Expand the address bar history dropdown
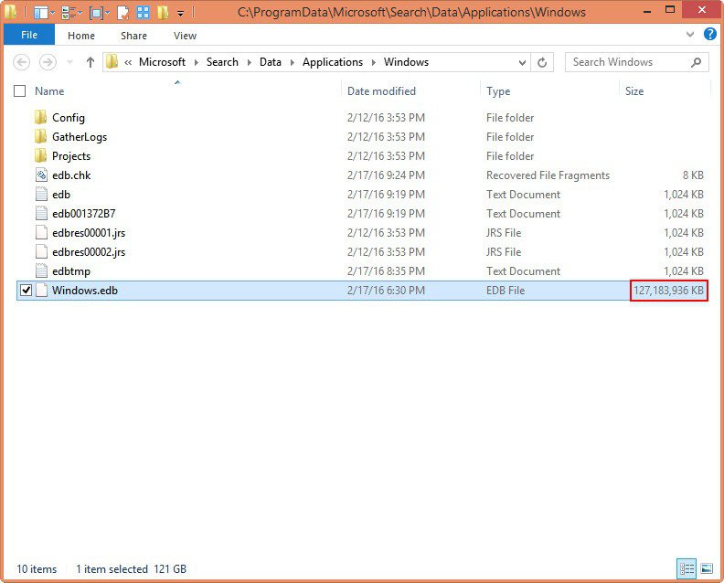724x583 pixels. [522, 62]
